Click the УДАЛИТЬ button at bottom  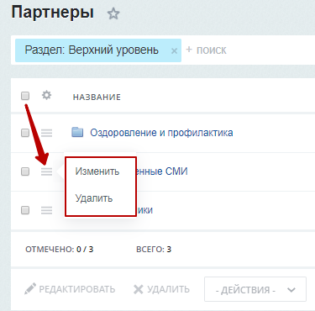[161, 289]
